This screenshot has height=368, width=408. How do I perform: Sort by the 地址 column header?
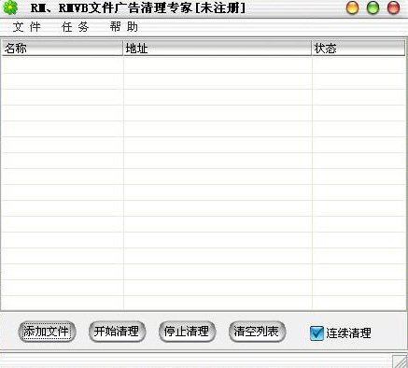click(x=218, y=49)
